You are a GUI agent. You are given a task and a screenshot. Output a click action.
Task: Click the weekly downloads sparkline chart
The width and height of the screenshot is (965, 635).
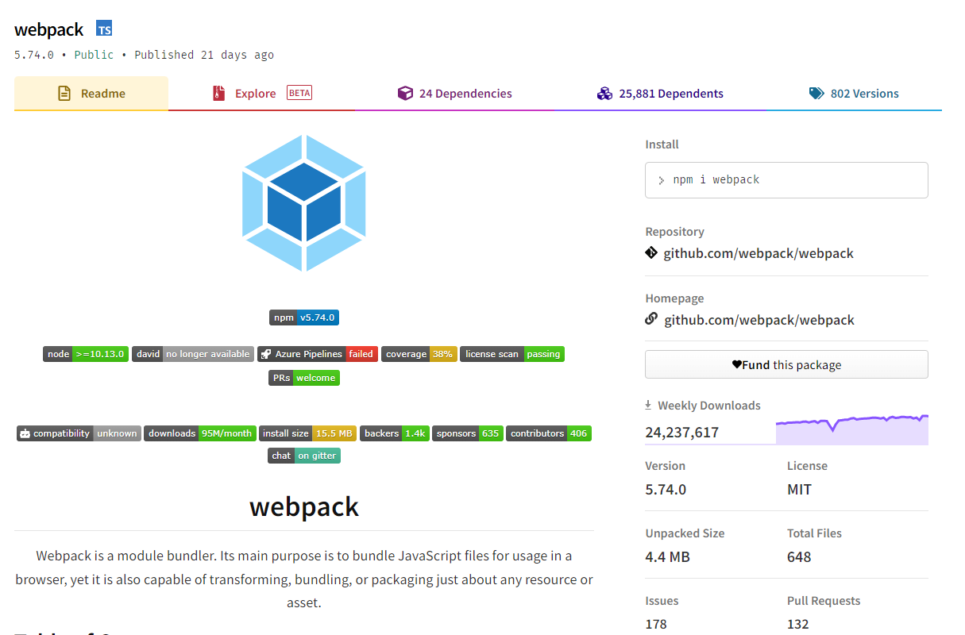[x=852, y=429]
